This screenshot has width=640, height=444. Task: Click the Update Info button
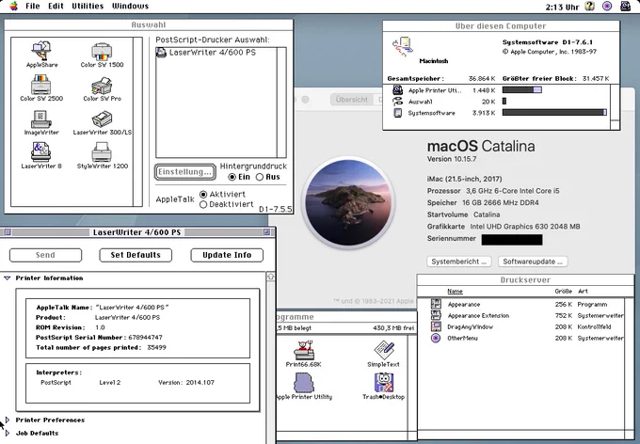click(x=227, y=255)
